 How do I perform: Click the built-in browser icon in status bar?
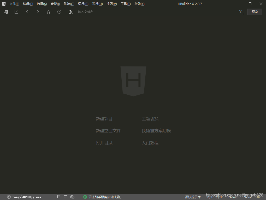[72, 197]
